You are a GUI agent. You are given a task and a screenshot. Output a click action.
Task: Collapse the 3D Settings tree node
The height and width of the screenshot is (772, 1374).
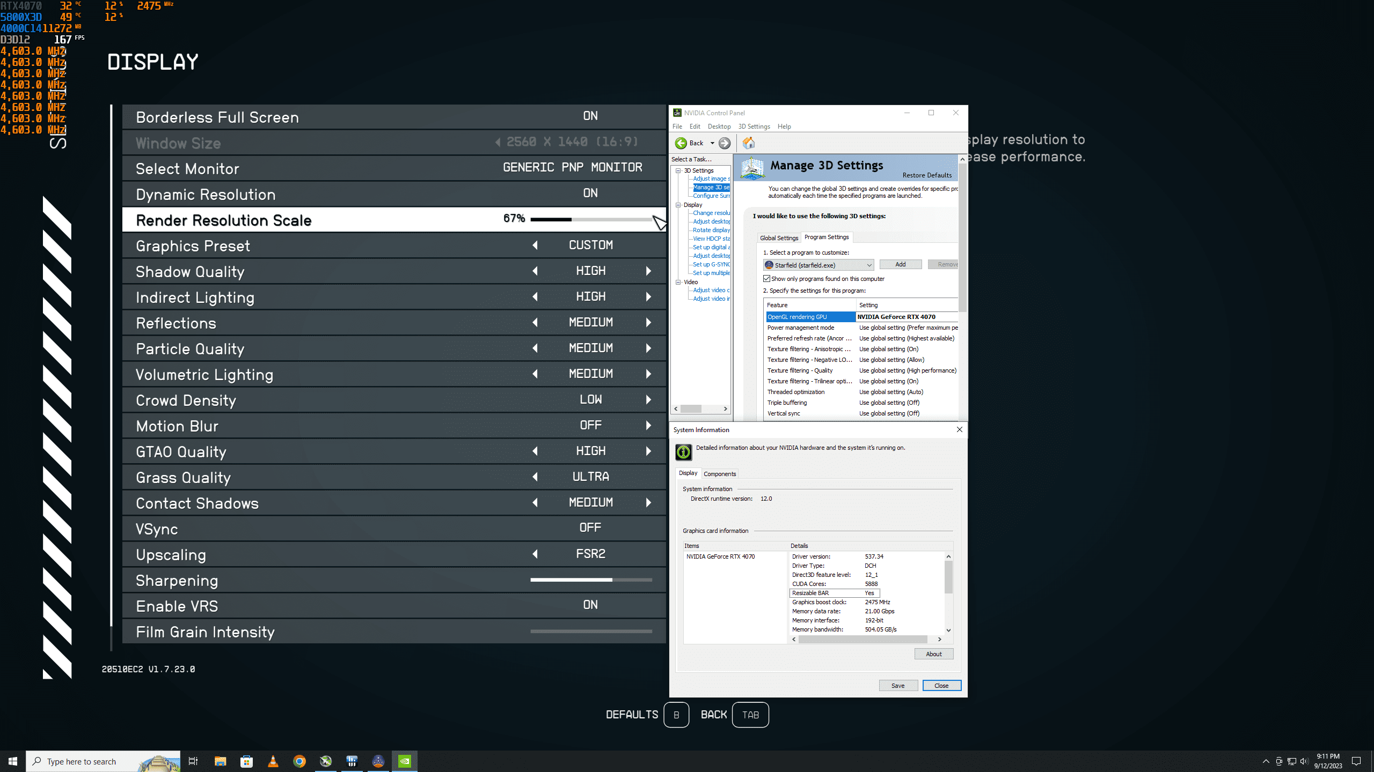click(678, 170)
